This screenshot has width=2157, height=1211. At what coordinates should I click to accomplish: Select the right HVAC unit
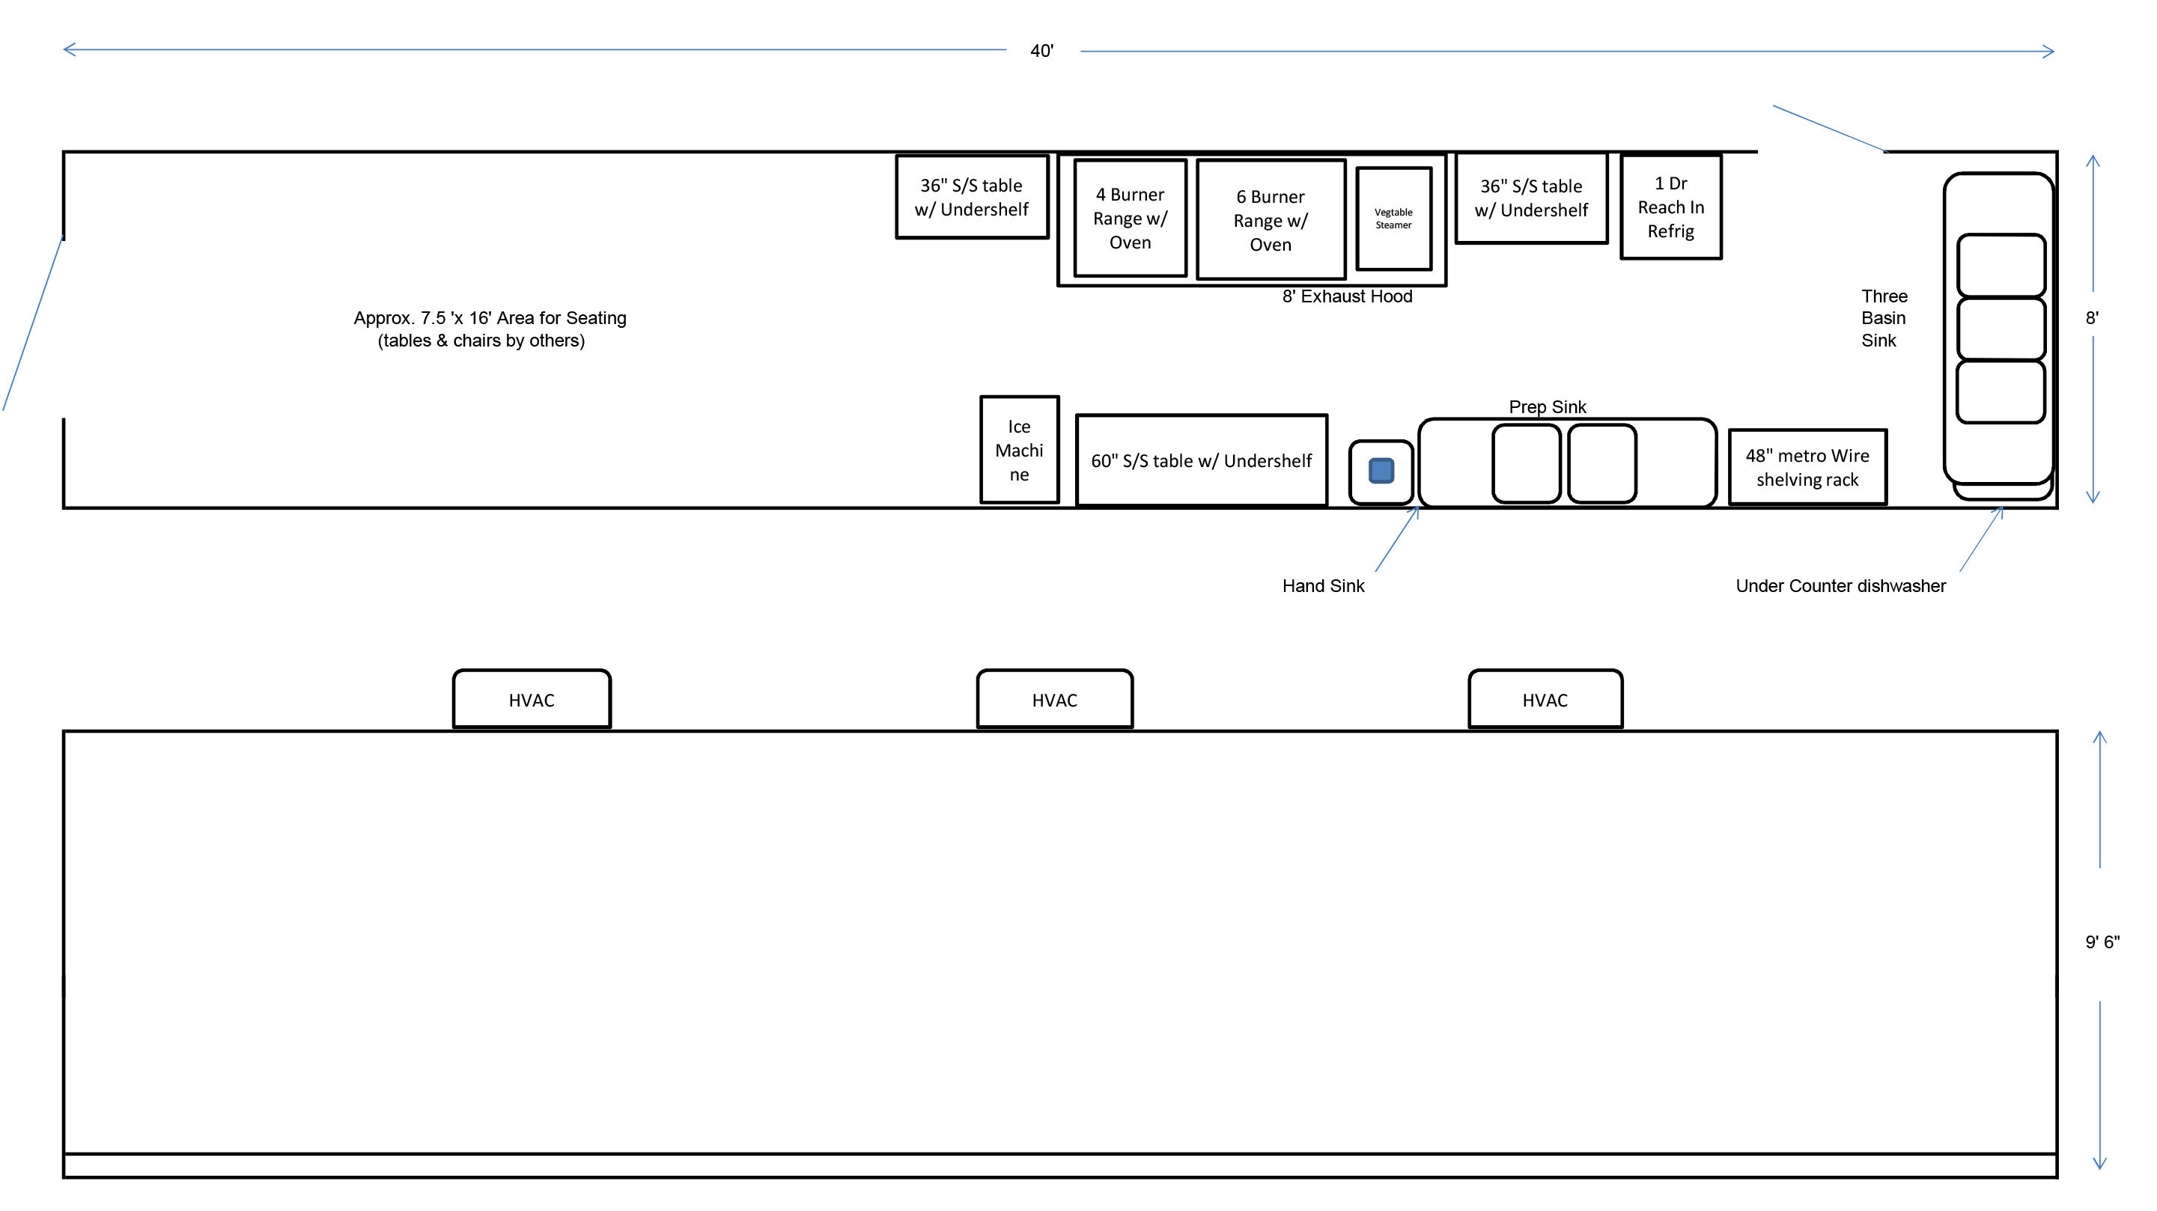coord(1545,700)
